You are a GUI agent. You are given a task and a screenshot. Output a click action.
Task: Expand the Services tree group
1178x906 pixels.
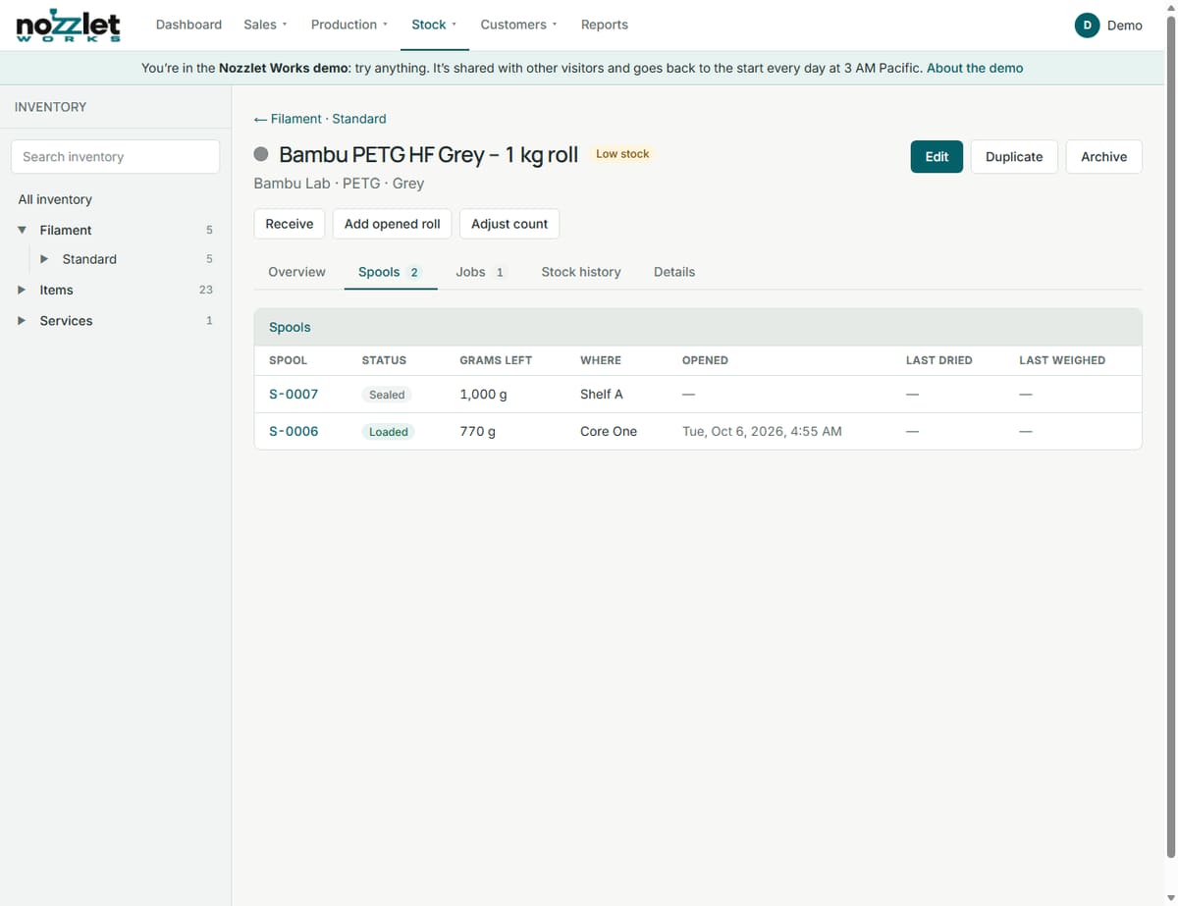click(x=22, y=320)
